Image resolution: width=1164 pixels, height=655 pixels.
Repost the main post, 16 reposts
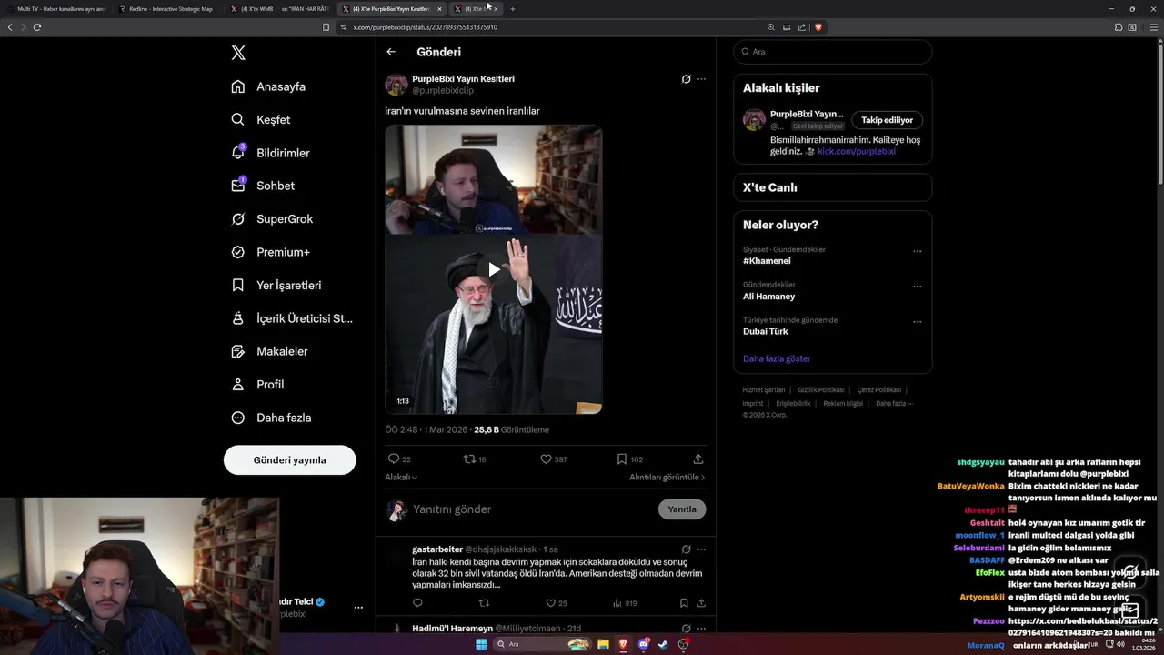[475, 459]
